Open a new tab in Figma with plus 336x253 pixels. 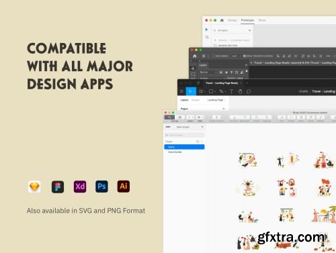[247, 83]
